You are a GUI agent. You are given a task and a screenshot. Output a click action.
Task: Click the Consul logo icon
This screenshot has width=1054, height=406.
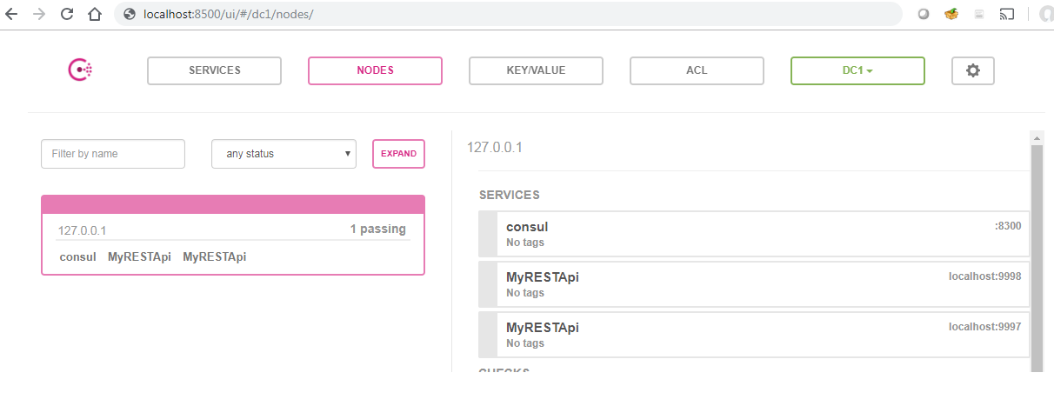(x=80, y=70)
